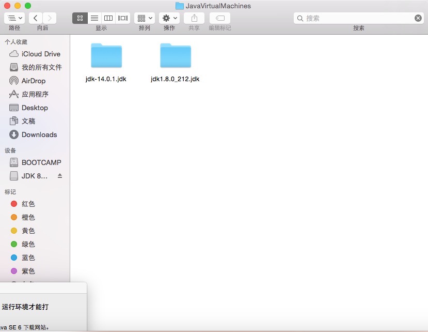Eject the JDK 8 disk

pos(60,176)
